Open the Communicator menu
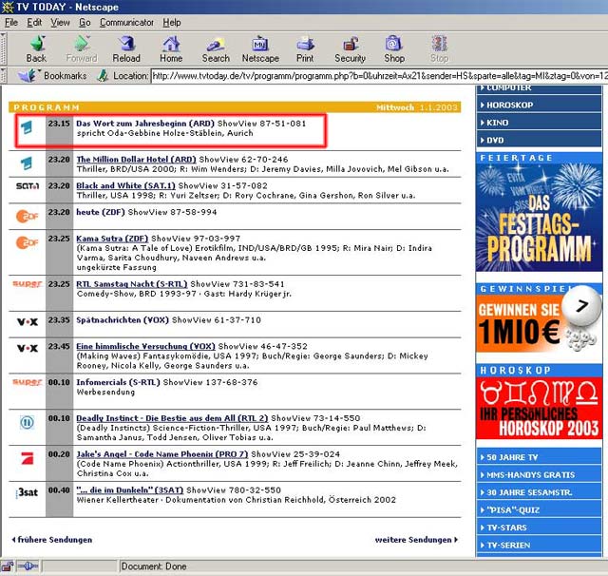This screenshot has height=576, width=608. point(128,22)
